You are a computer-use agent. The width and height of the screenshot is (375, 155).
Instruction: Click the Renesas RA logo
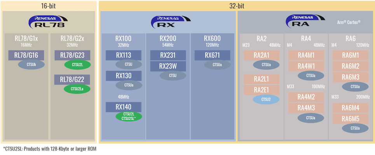point(305,21)
